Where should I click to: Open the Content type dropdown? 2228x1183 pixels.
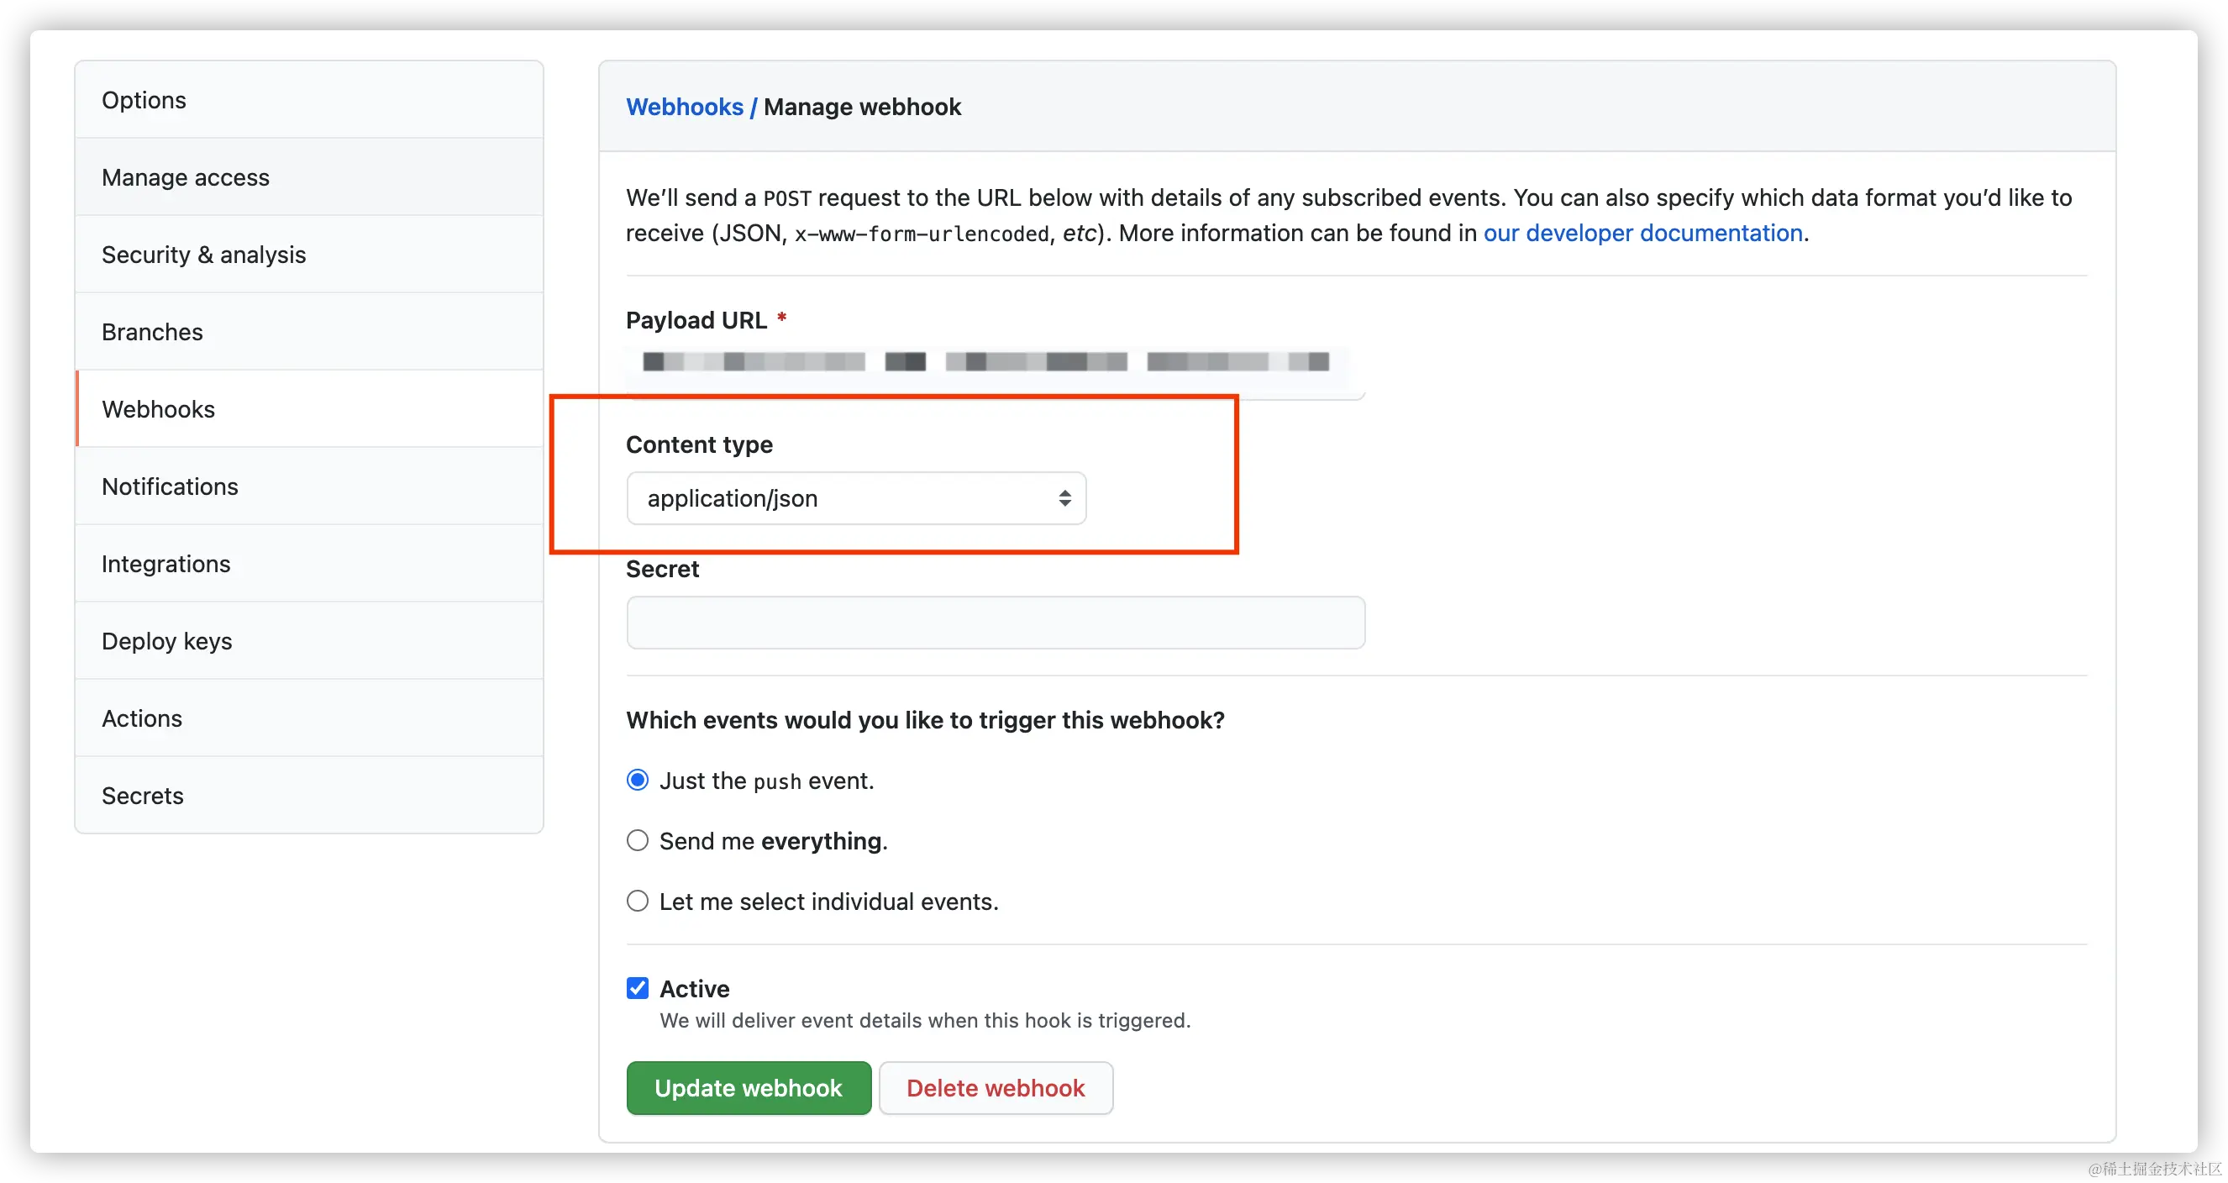855,498
